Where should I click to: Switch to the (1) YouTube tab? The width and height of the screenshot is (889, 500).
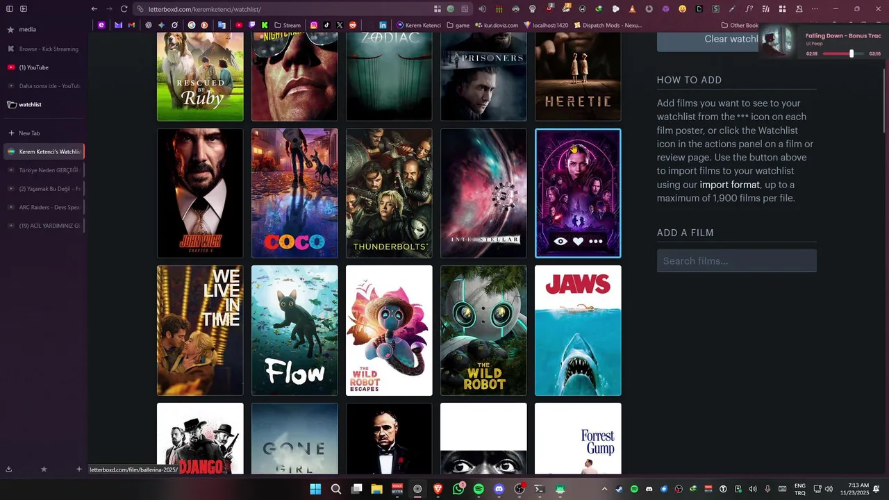43,67
